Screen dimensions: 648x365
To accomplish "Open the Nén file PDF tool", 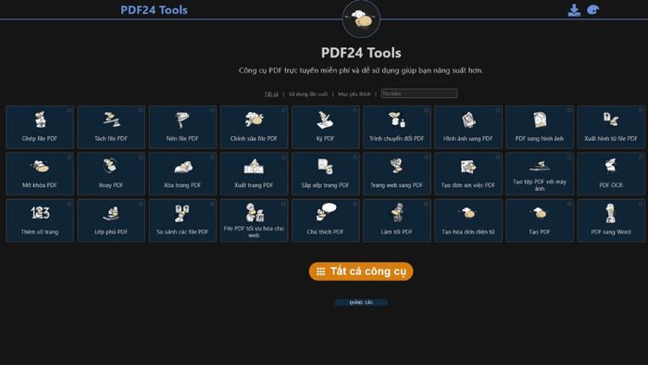I will click(x=182, y=127).
